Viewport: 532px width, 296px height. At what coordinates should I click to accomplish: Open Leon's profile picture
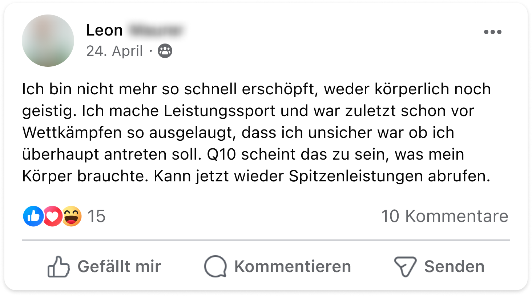click(x=48, y=41)
